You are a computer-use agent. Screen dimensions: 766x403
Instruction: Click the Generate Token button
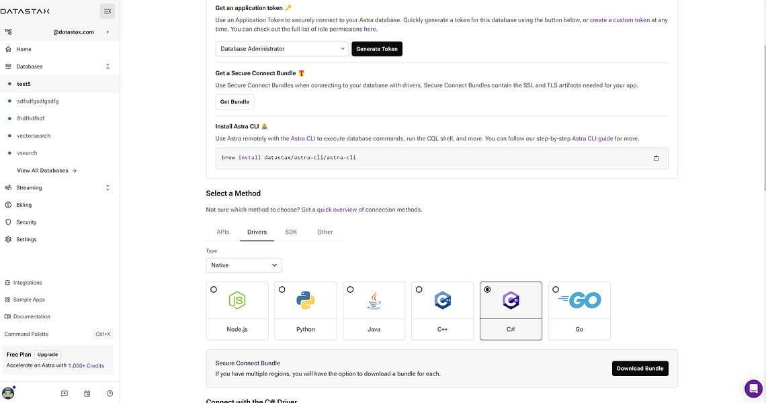377,48
